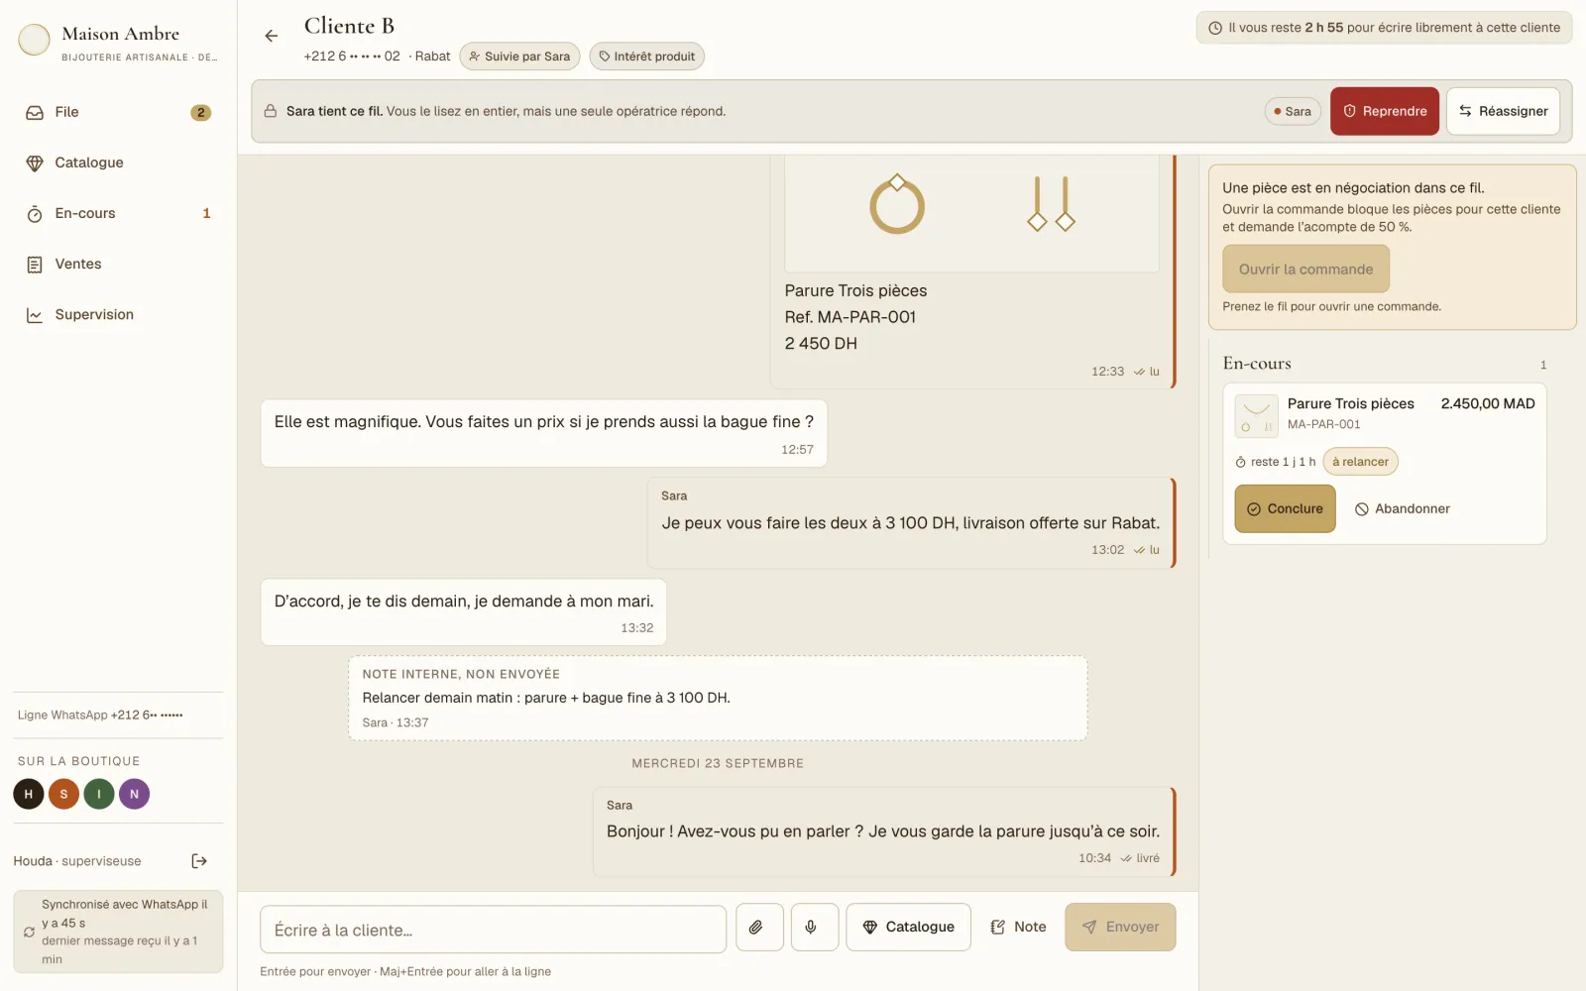Open En-cours in the sidebar
This screenshot has height=991, width=1586.
click(x=118, y=213)
